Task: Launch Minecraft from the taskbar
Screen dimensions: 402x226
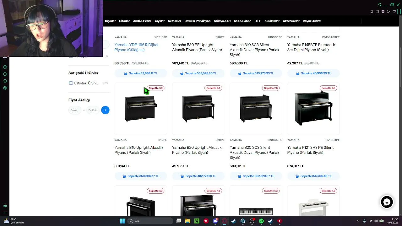Action: click(x=197, y=221)
